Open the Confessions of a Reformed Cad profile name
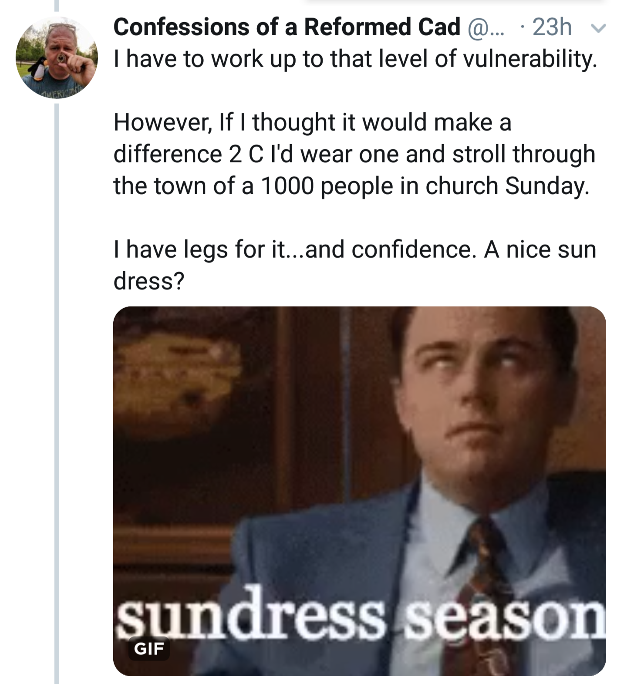 click(x=287, y=27)
